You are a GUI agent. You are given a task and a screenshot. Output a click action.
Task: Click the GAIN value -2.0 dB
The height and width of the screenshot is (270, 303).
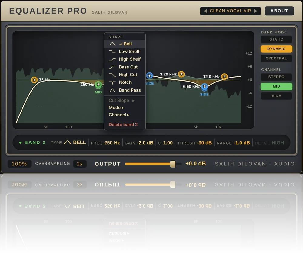point(145,143)
